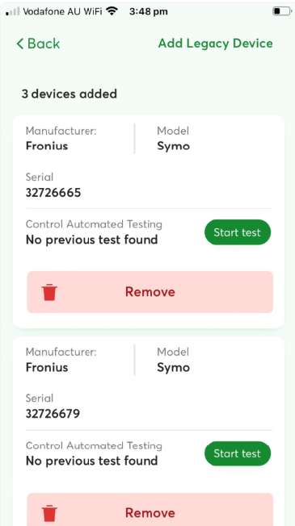Tap the '3 devices added' heading

point(70,94)
